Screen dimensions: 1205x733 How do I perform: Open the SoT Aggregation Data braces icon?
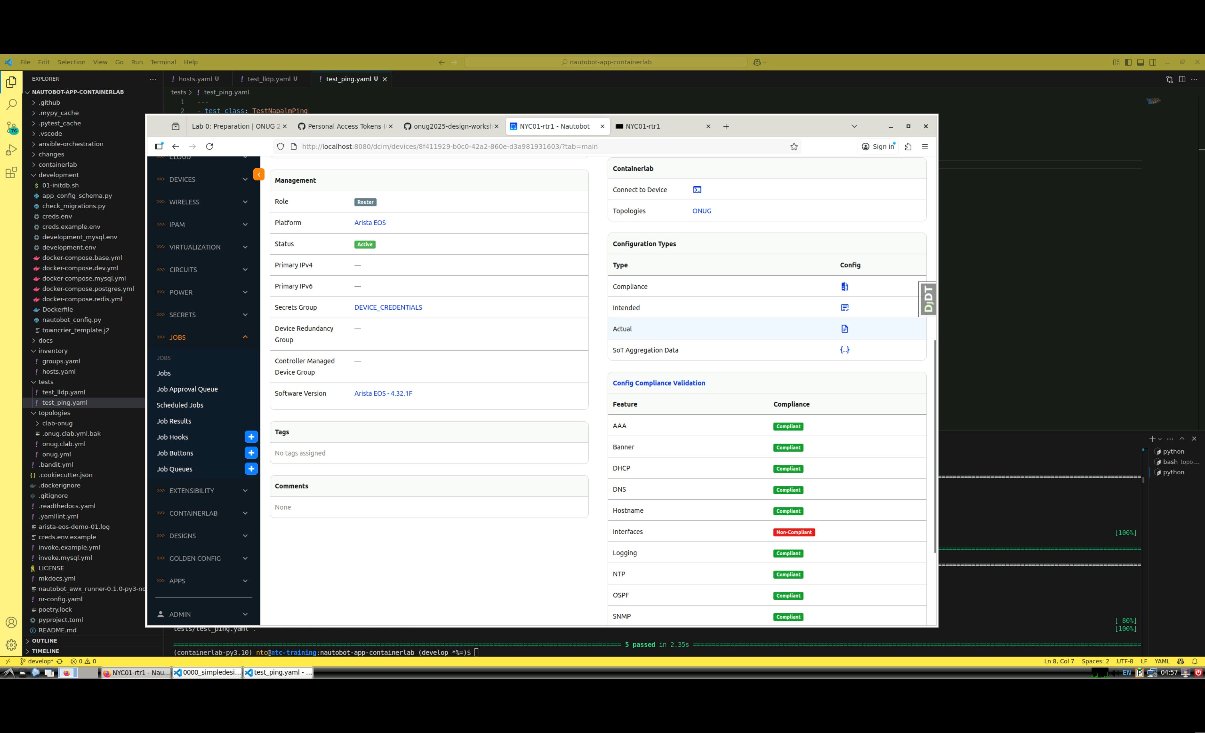click(x=844, y=350)
